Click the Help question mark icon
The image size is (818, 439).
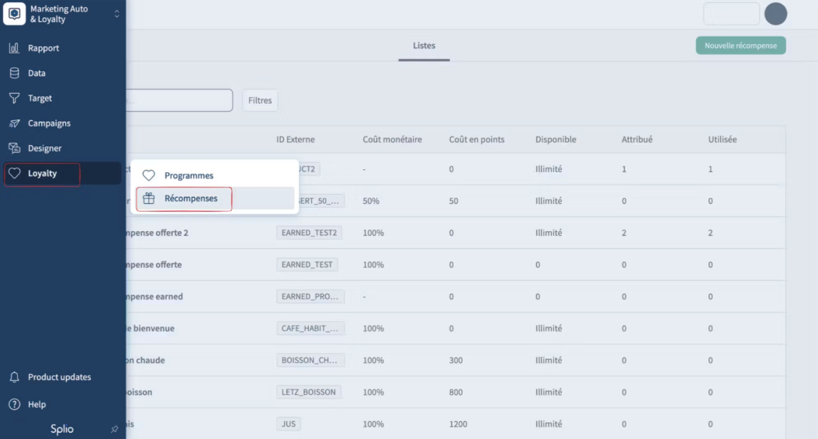pyautogui.click(x=14, y=404)
